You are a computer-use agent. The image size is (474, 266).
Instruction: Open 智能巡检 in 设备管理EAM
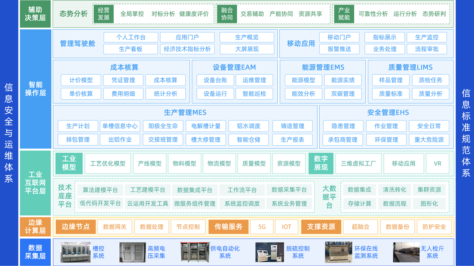pos(254,94)
